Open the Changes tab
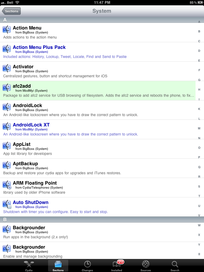The height and width of the screenshot is (272, 204). (87, 266)
